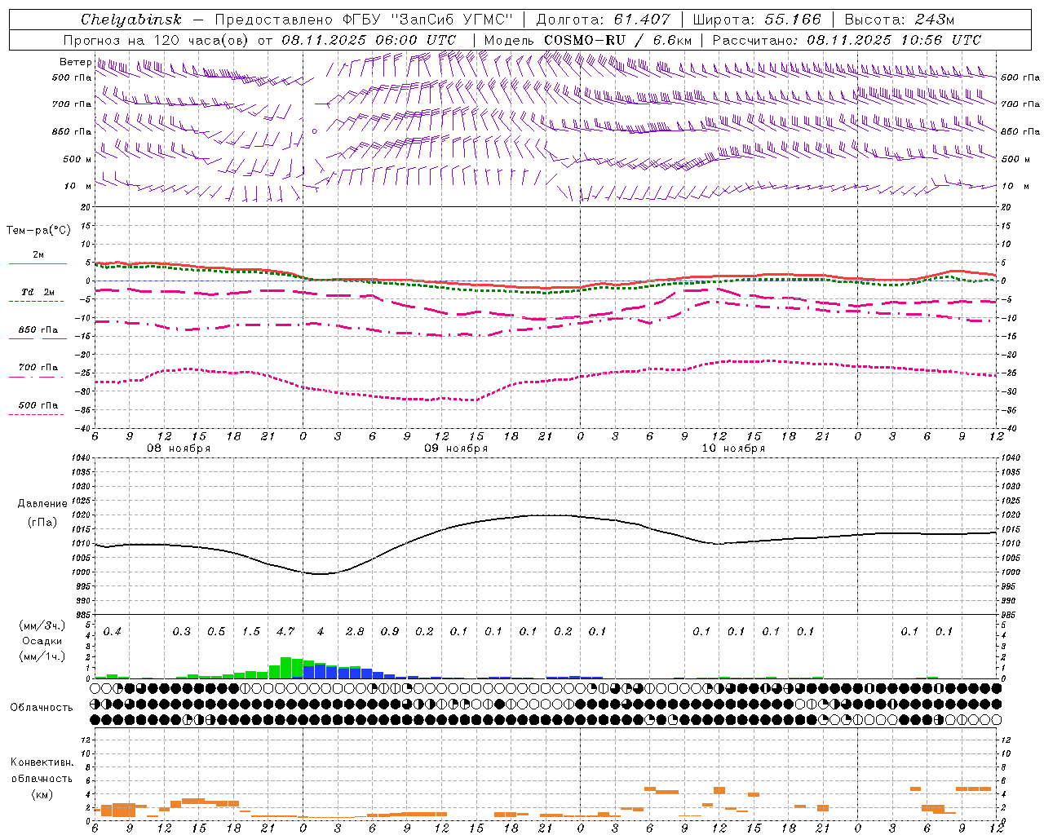Click the 0.3 precipitation value
The height and width of the screenshot is (835, 1044).
coord(182,632)
